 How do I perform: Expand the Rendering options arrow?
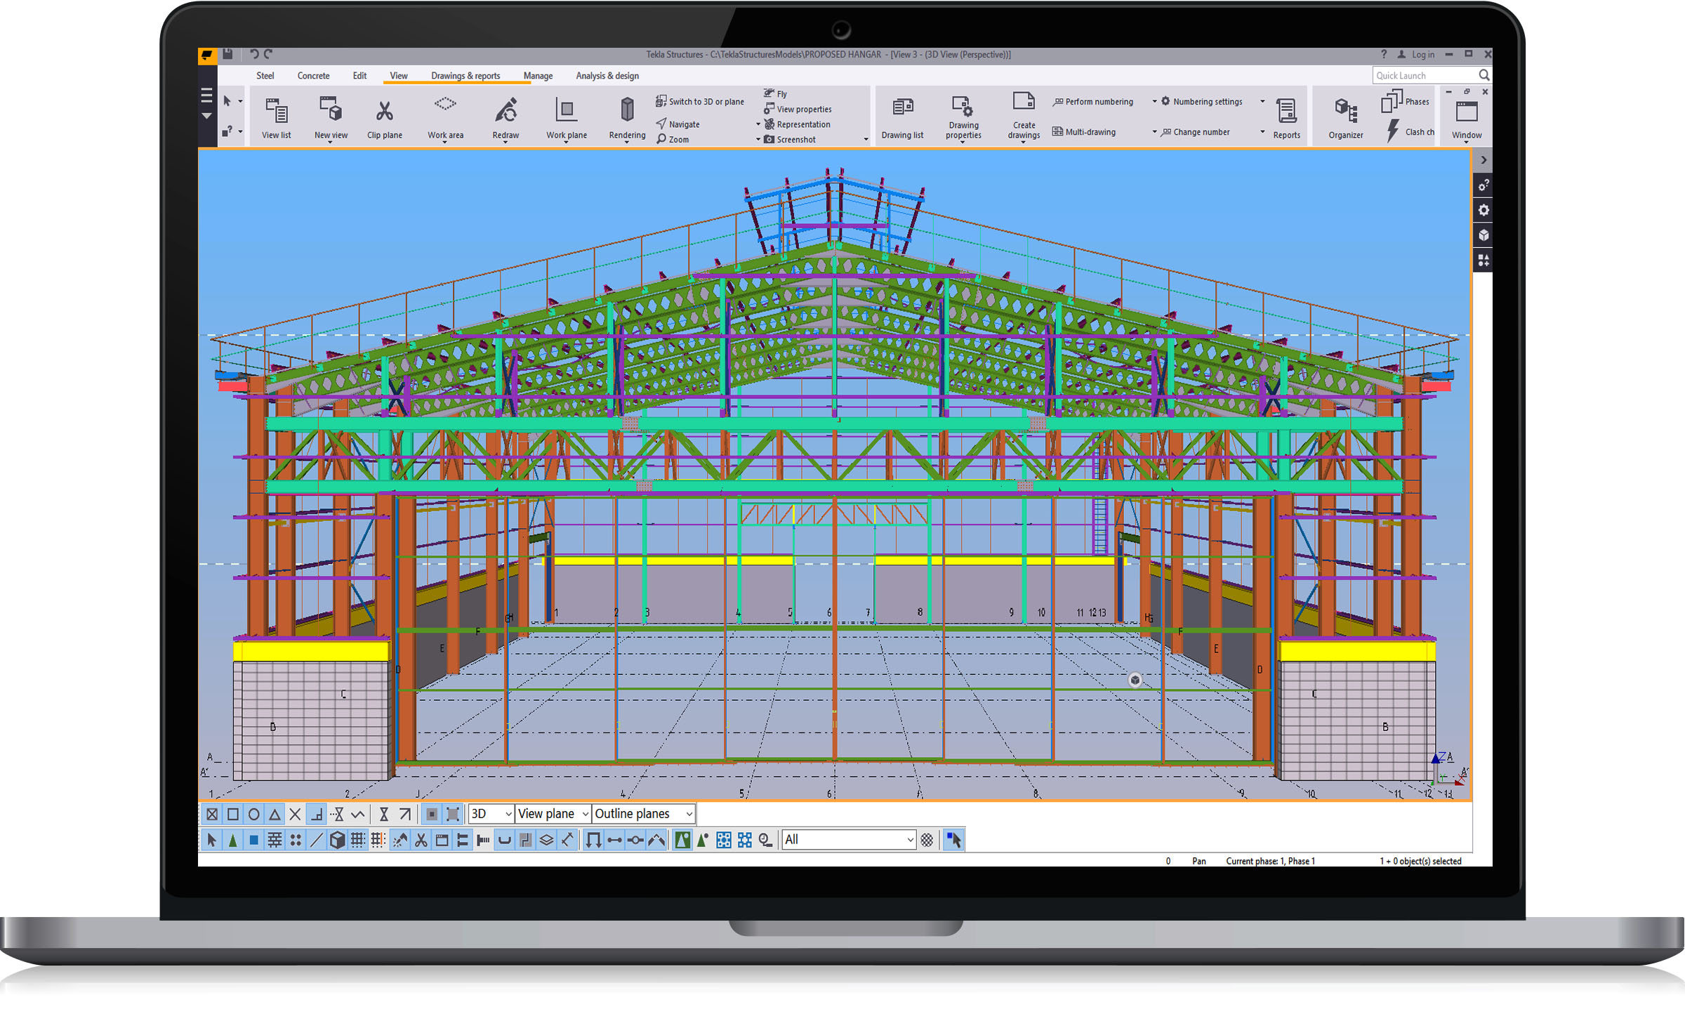point(626,143)
